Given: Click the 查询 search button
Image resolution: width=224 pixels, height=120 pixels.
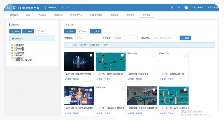Looking at the screenshot, I should [x=185, y=38].
